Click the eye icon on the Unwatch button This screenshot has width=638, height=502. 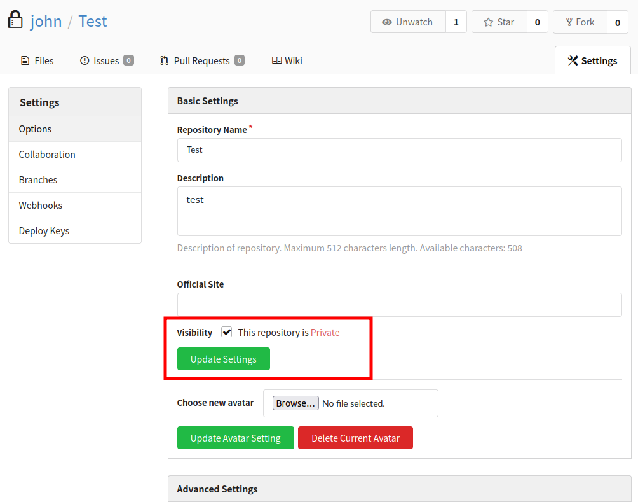[386, 22]
